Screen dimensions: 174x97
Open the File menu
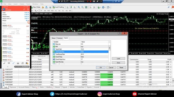pyautogui.click(x=5, y=4)
